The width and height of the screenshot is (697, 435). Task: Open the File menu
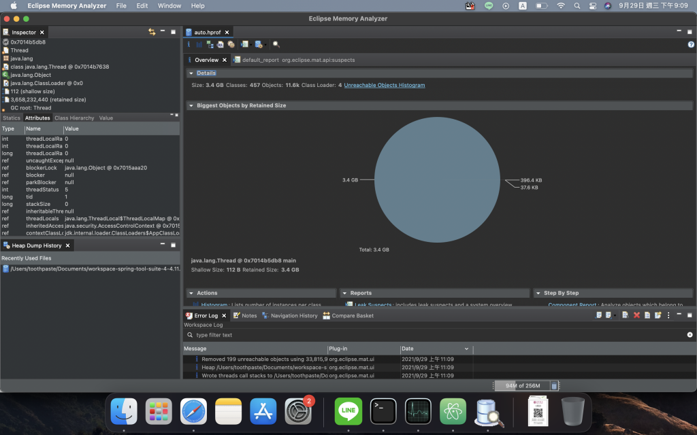pyautogui.click(x=121, y=5)
